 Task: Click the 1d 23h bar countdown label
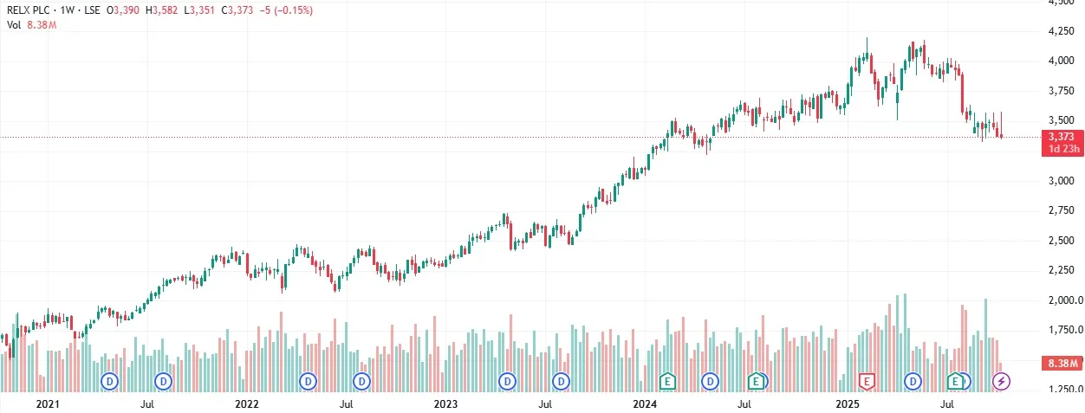[x=1061, y=148]
